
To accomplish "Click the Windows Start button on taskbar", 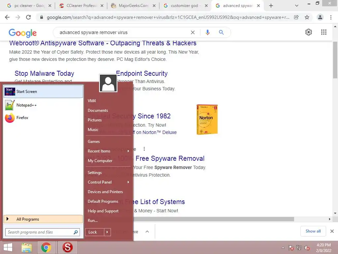I will [8, 247].
